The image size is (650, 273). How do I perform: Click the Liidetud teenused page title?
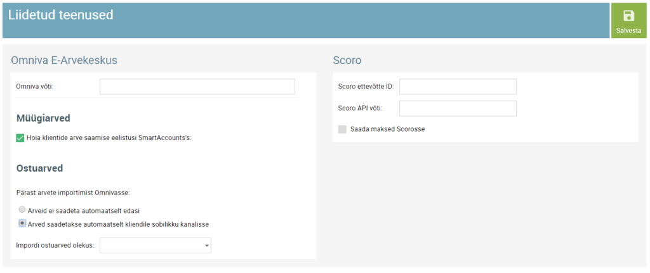pyautogui.click(x=61, y=15)
